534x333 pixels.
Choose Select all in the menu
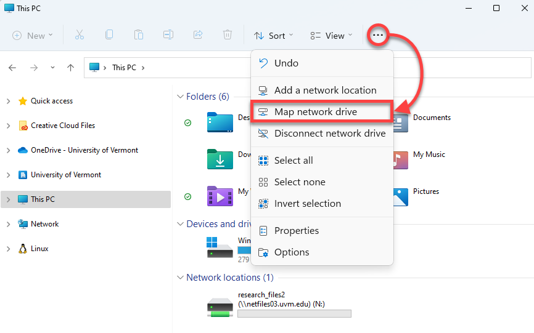click(x=322, y=161)
